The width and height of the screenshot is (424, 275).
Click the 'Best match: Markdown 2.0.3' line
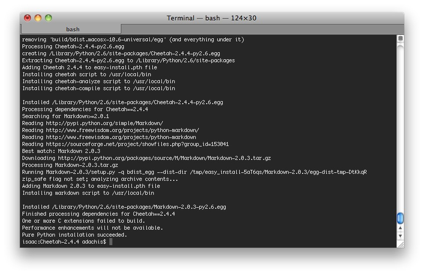click(61, 151)
